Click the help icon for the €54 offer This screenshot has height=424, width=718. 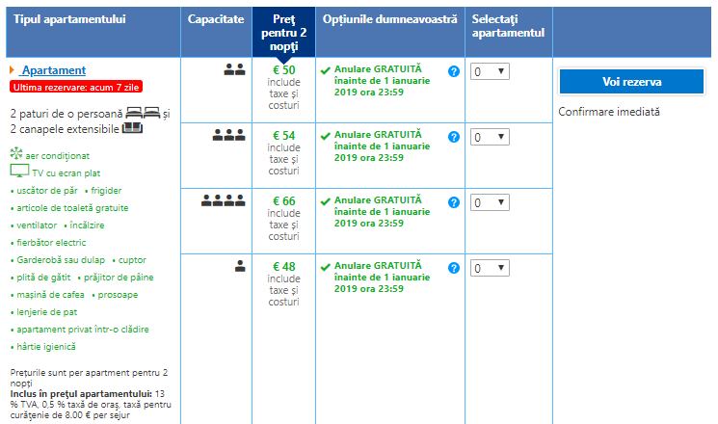point(454,137)
